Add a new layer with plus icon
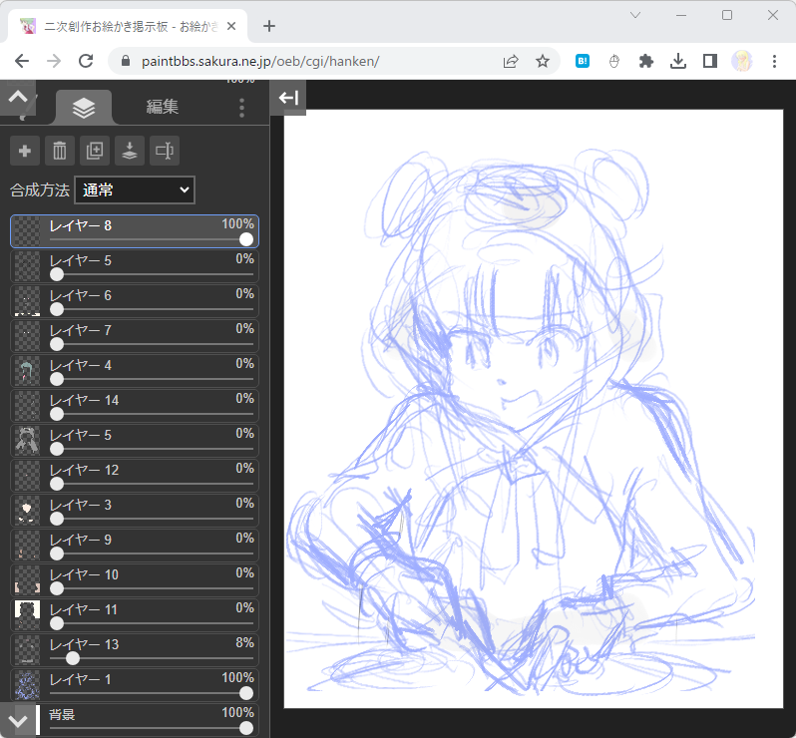 tap(25, 151)
